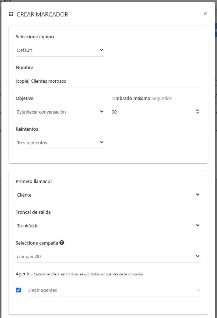
Task: Select a campaign from the campaña00 dropdown
Action: [108, 256]
